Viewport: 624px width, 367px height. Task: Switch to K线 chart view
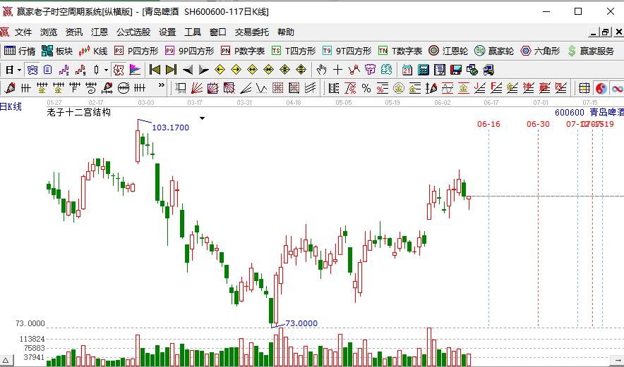click(93, 51)
